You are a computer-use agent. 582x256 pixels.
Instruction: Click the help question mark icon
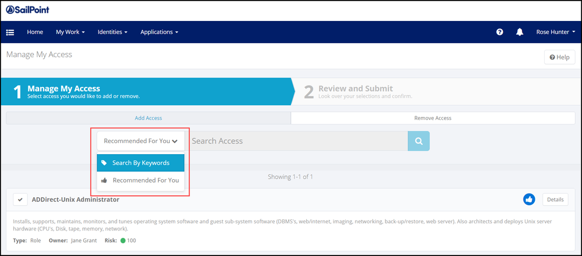click(x=500, y=32)
